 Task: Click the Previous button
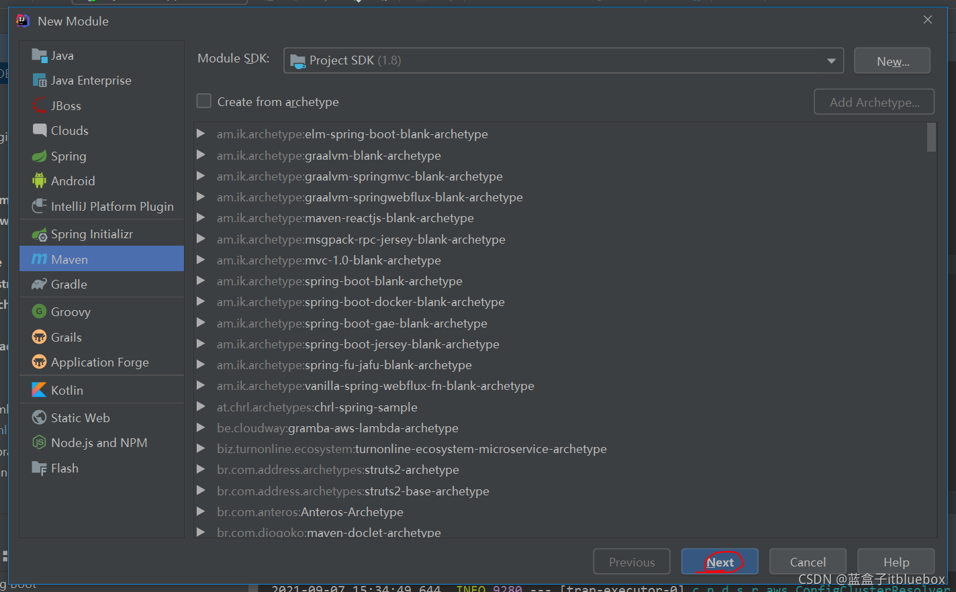point(632,562)
